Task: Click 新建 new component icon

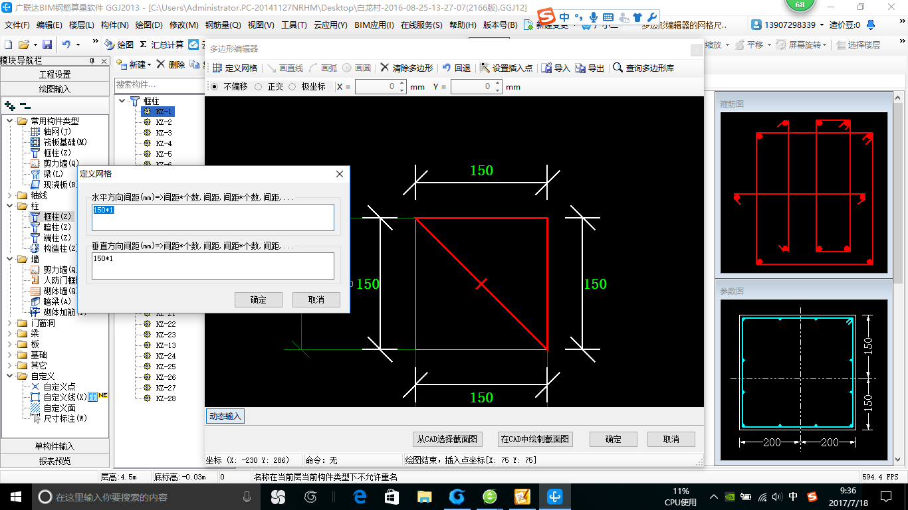Action: [x=122, y=64]
